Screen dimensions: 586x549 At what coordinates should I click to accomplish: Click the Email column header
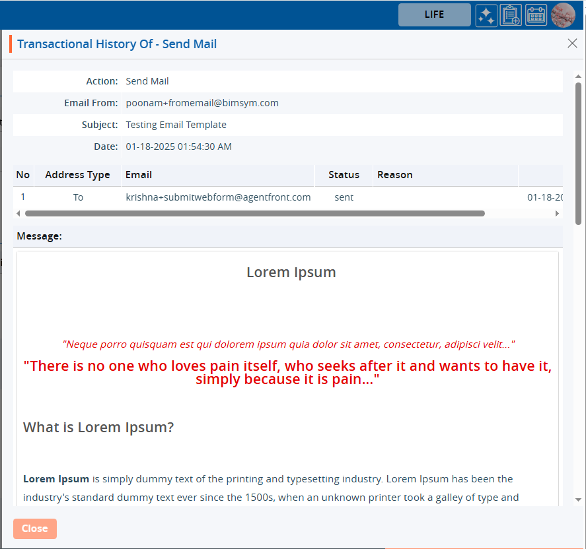coord(139,175)
